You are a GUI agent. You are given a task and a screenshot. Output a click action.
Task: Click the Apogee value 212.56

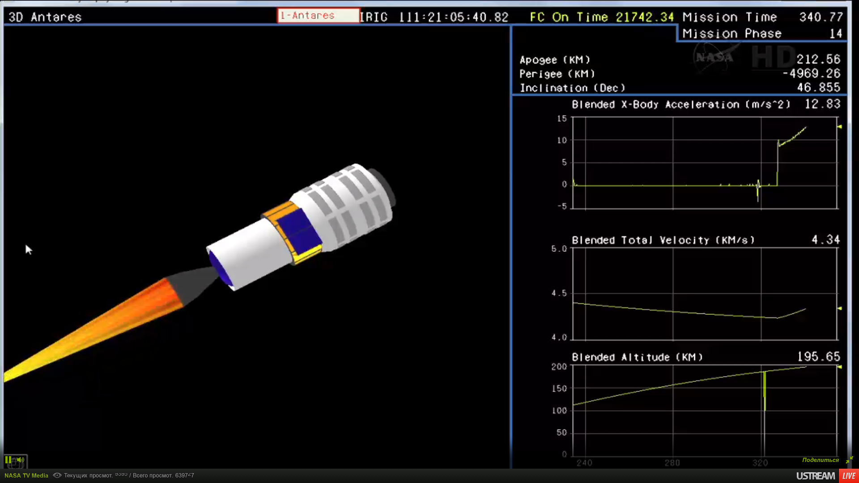tap(818, 59)
